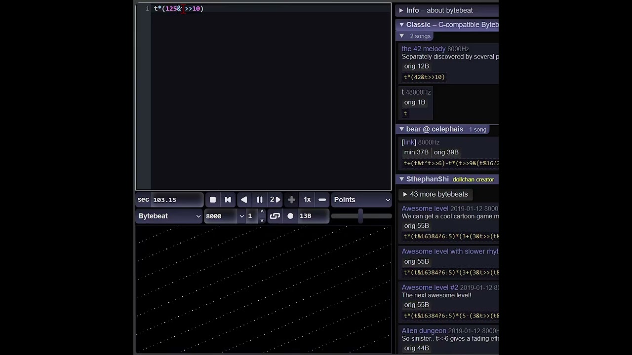Click the sec unit label
Viewport: 632px width, 355px height.
[x=143, y=200]
